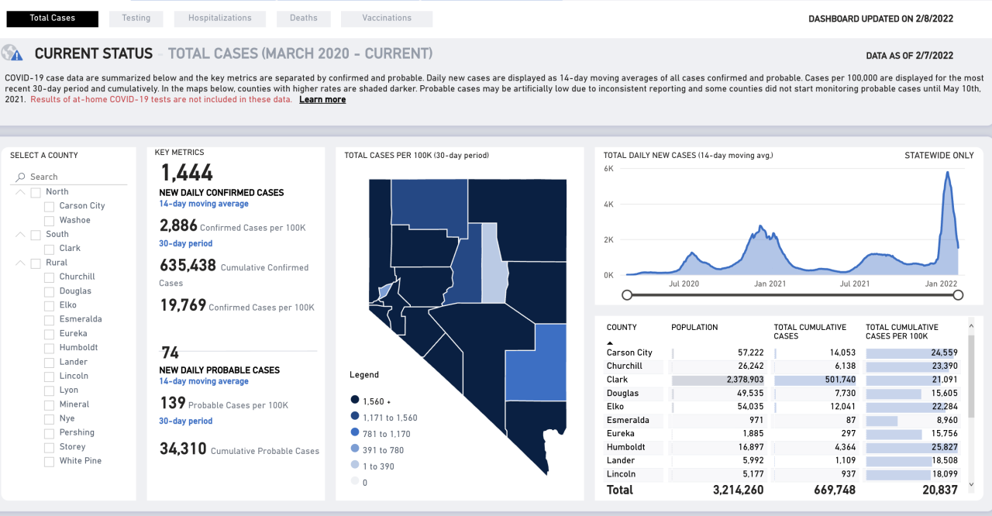
Task: Check the North region checkbox
Action: point(34,191)
